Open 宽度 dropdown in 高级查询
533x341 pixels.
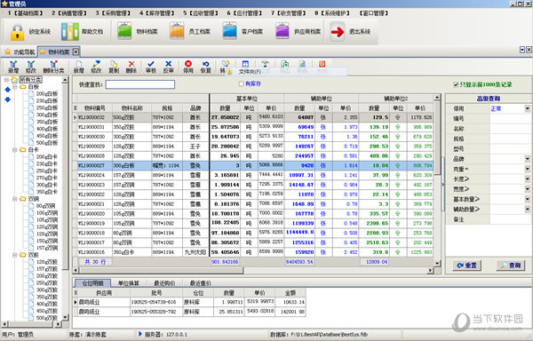tap(527, 189)
